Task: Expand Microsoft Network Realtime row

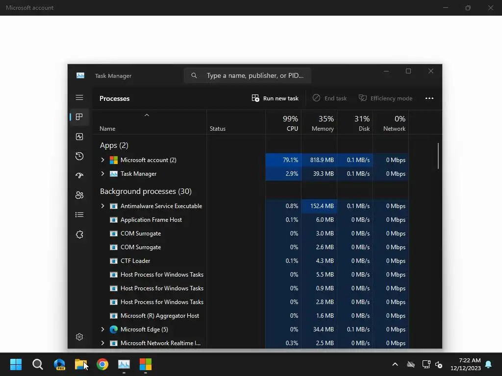Action: point(102,343)
